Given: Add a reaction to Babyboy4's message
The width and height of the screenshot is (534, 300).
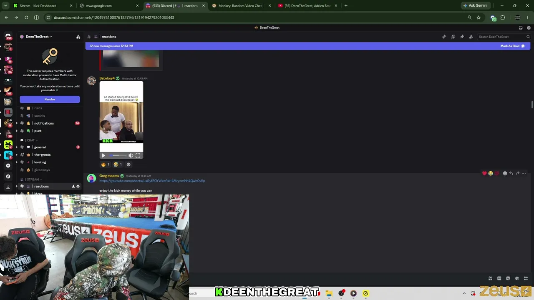Looking at the screenshot, I should pyautogui.click(x=128, y=165).
